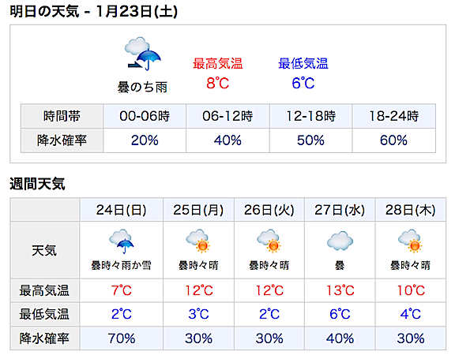Click the 28日 cloud and sun icon
This screenshot has width=455, height=355.
[410, 241]
